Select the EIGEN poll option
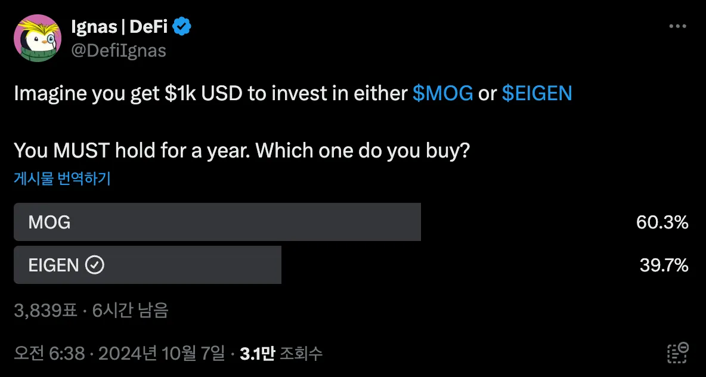The height and width of the screenshot is (377, 706). point(147,265)
